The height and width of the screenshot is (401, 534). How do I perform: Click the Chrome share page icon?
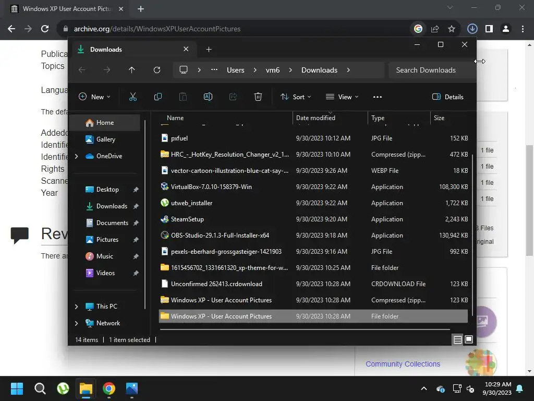click(x=435, y=29)
